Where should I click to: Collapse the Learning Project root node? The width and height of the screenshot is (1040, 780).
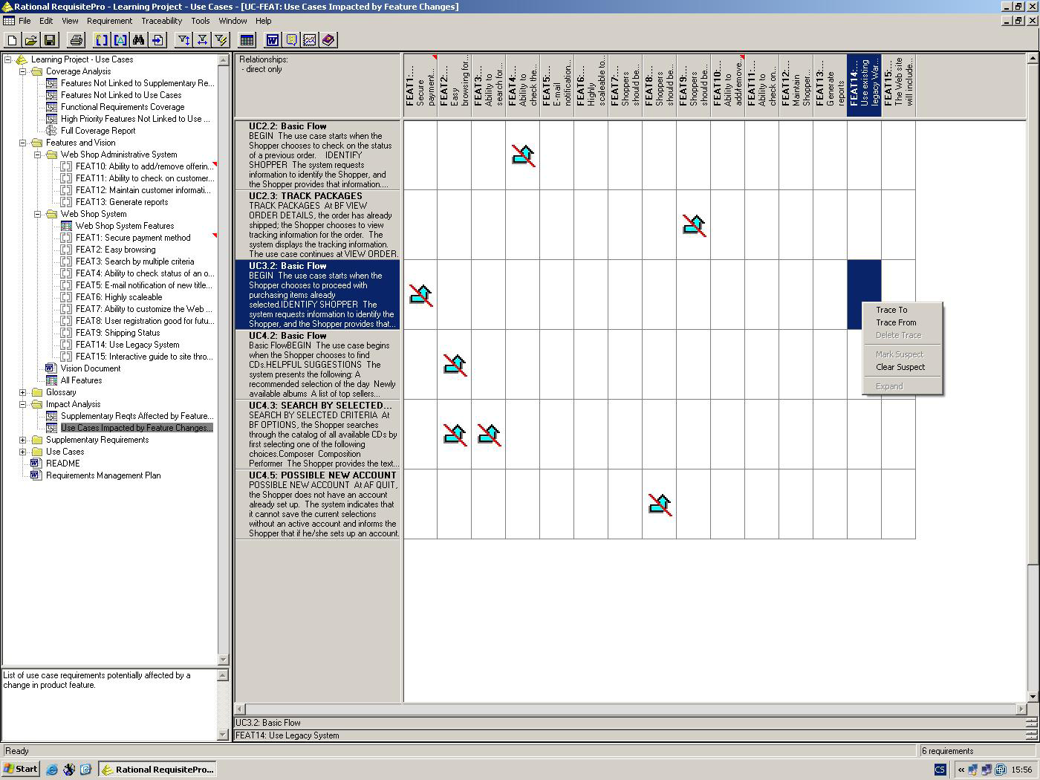8,59
